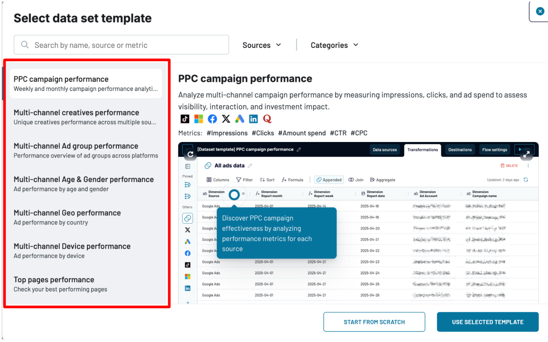The image size is (548, 342).
Task: Switch to the Data sources tab
Action: [385, 150]
